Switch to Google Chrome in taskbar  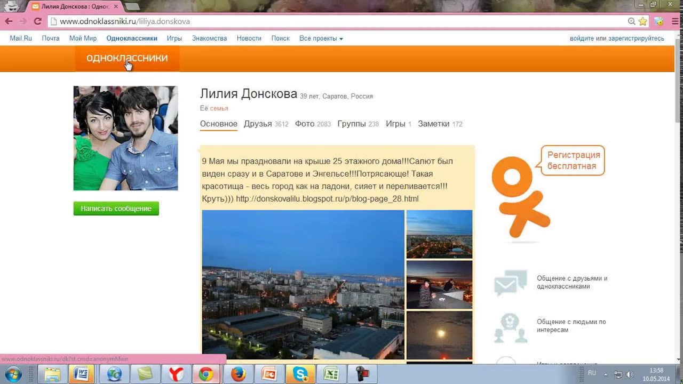(x=207, y=374)
